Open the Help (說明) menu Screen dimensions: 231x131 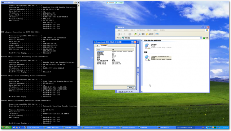pos(162,30)
